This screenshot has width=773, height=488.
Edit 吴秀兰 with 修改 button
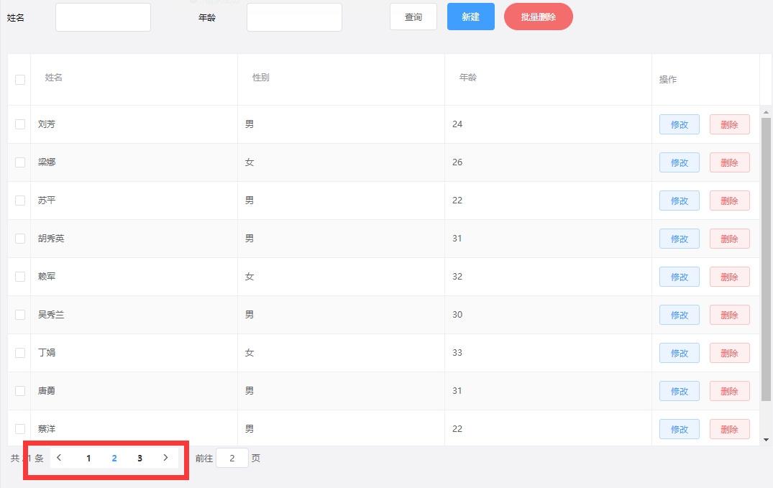pyautogui.click(x=680, y=315)
